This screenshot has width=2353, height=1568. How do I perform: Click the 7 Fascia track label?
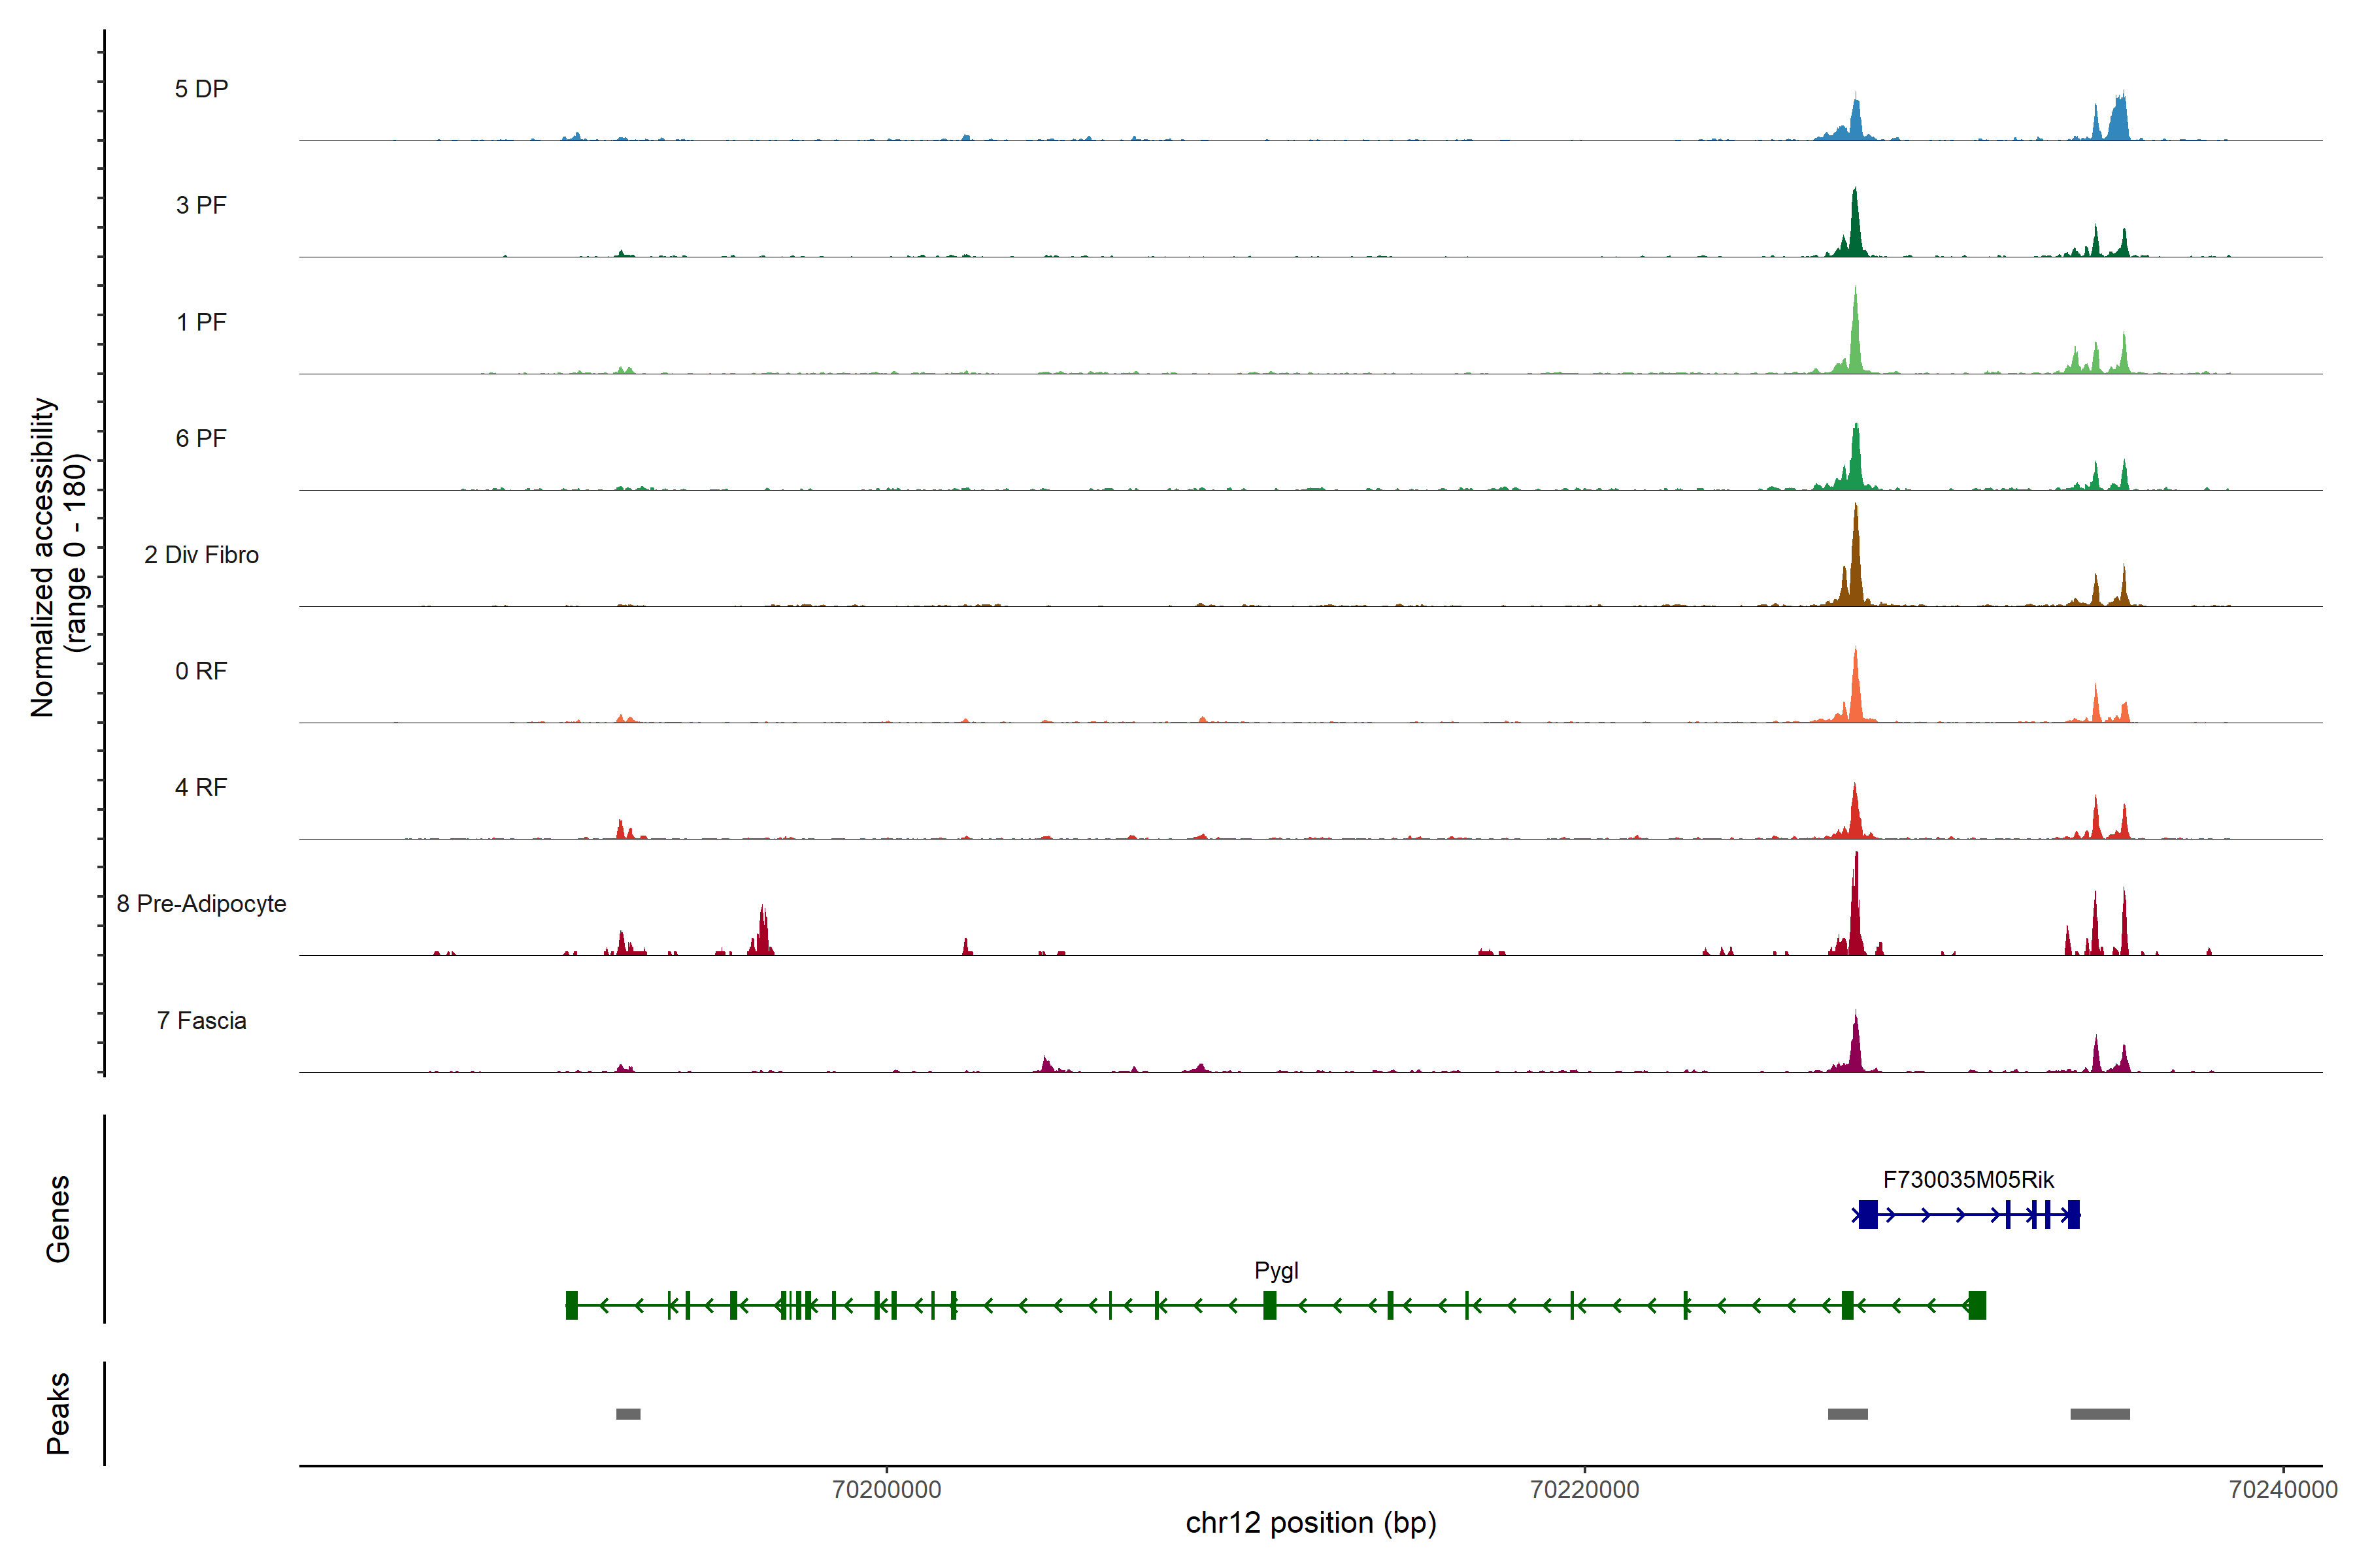(201, 1021)
